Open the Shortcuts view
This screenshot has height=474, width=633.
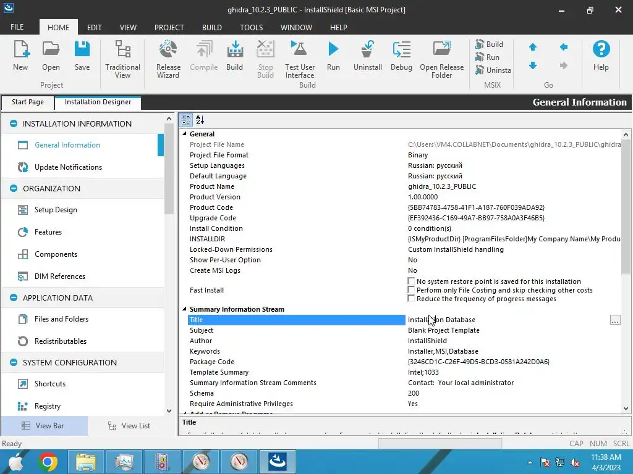pyautogui.click(x=49, y=384)
